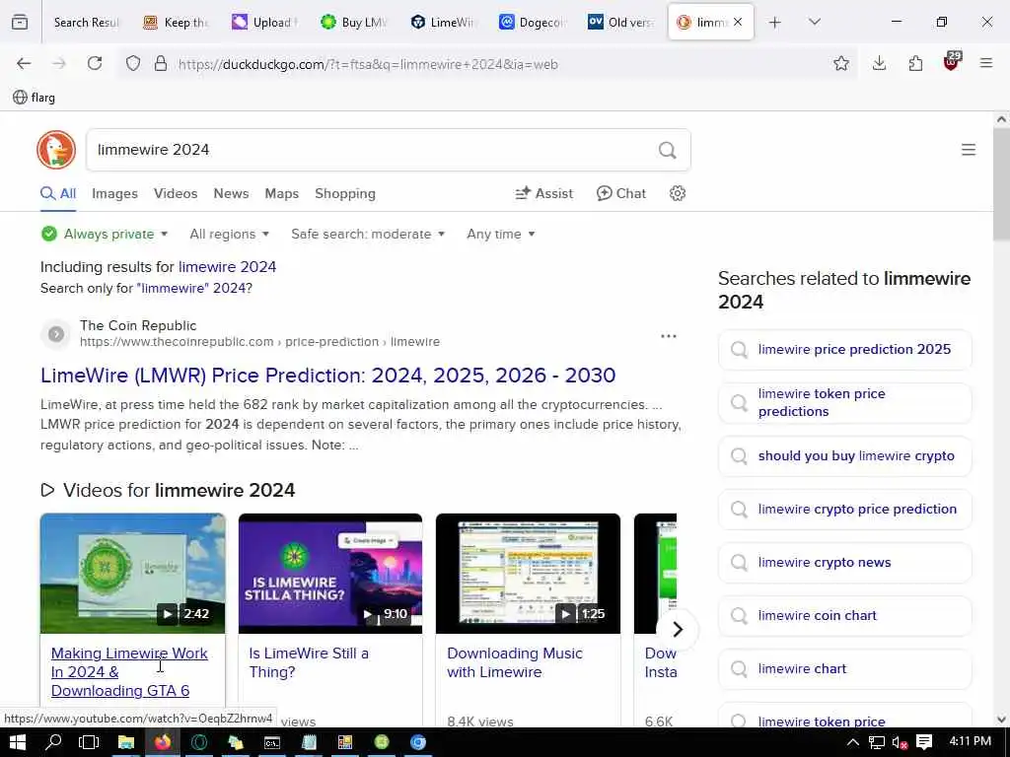Open Windows taskbar search

point(53,742)
